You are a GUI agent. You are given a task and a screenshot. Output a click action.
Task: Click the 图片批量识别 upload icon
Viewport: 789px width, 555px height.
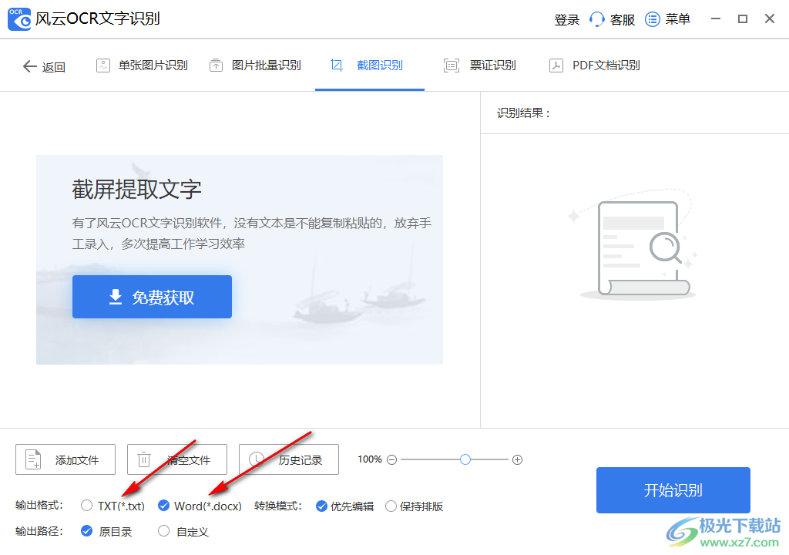tap(216, 66)
